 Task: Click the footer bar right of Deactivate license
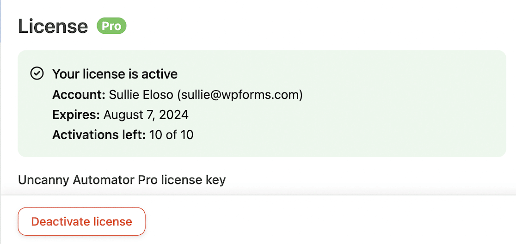[324, 221]
